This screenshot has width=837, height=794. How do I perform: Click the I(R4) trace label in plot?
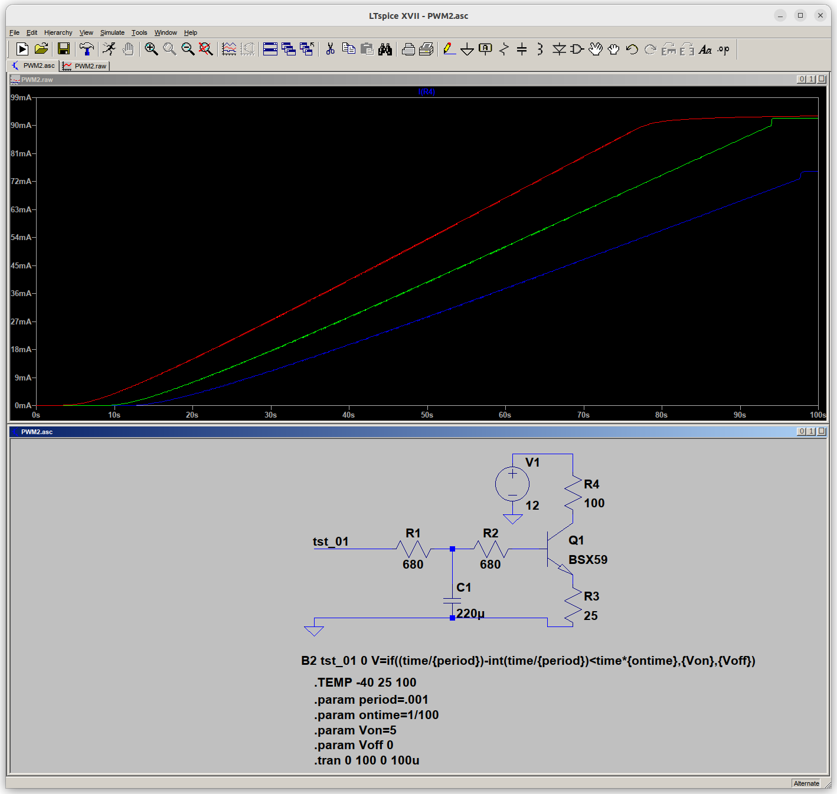tap(426, 91)
